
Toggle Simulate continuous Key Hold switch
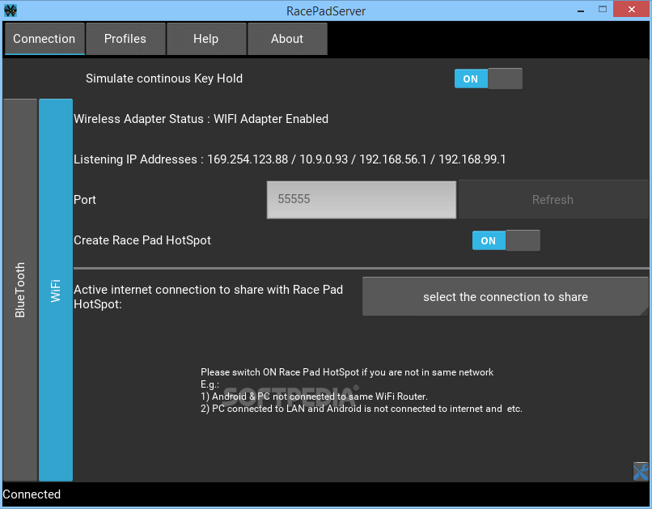[x=488, y=78]
